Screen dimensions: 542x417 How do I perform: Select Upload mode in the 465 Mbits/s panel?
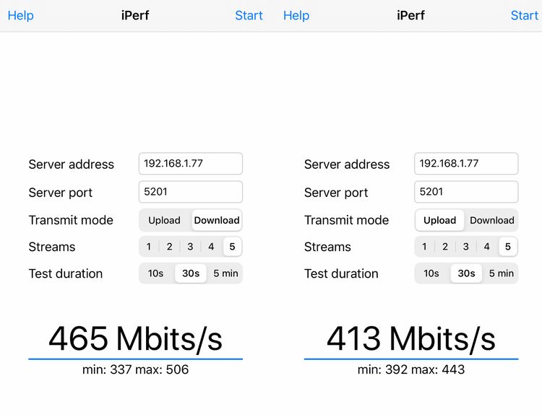165,220
